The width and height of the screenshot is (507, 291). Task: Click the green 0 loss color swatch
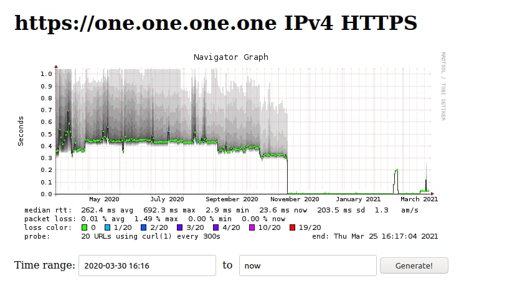[84, 227]
